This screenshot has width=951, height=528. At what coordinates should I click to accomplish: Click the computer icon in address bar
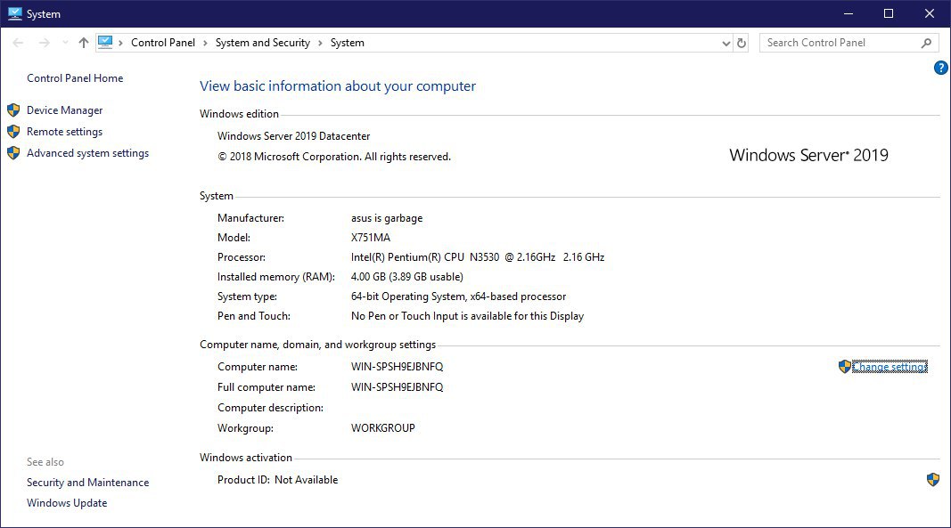(105, 43)
